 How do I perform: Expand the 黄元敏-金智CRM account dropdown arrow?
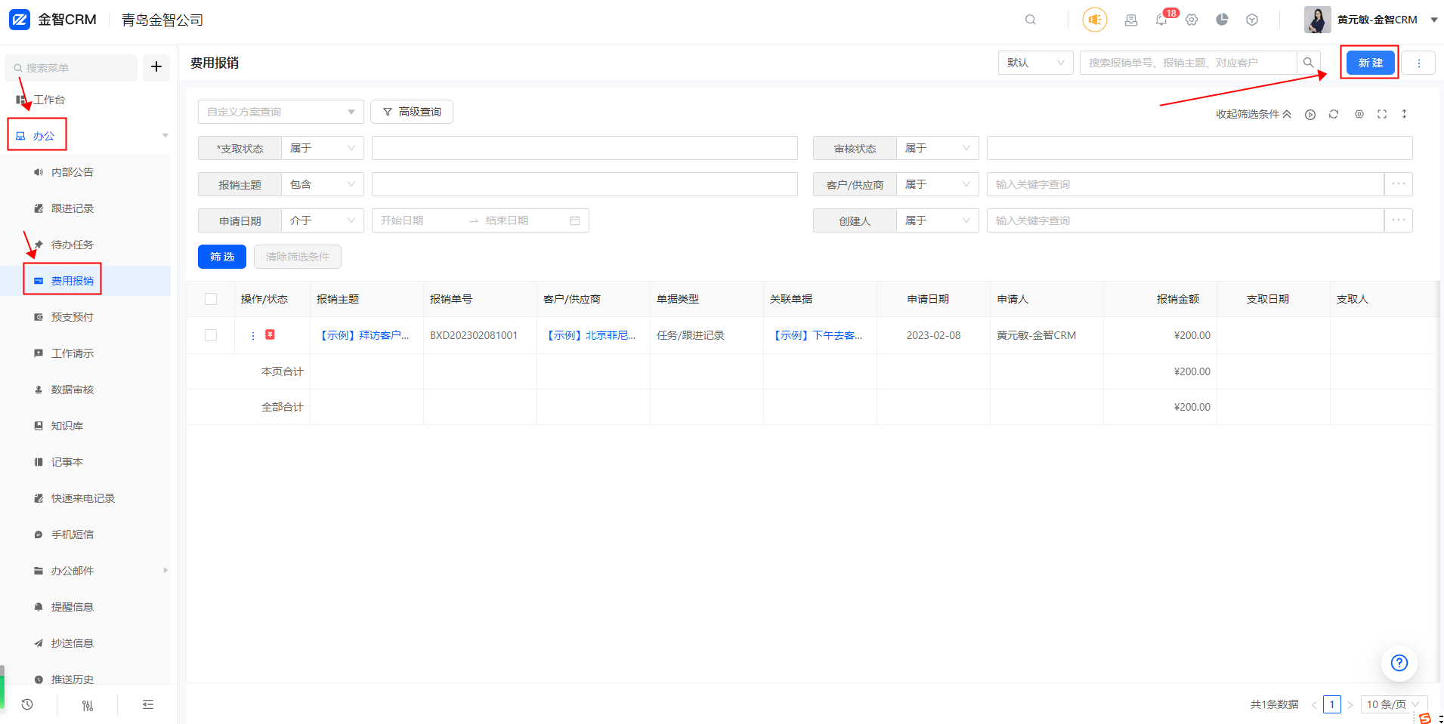point(1433,20)
